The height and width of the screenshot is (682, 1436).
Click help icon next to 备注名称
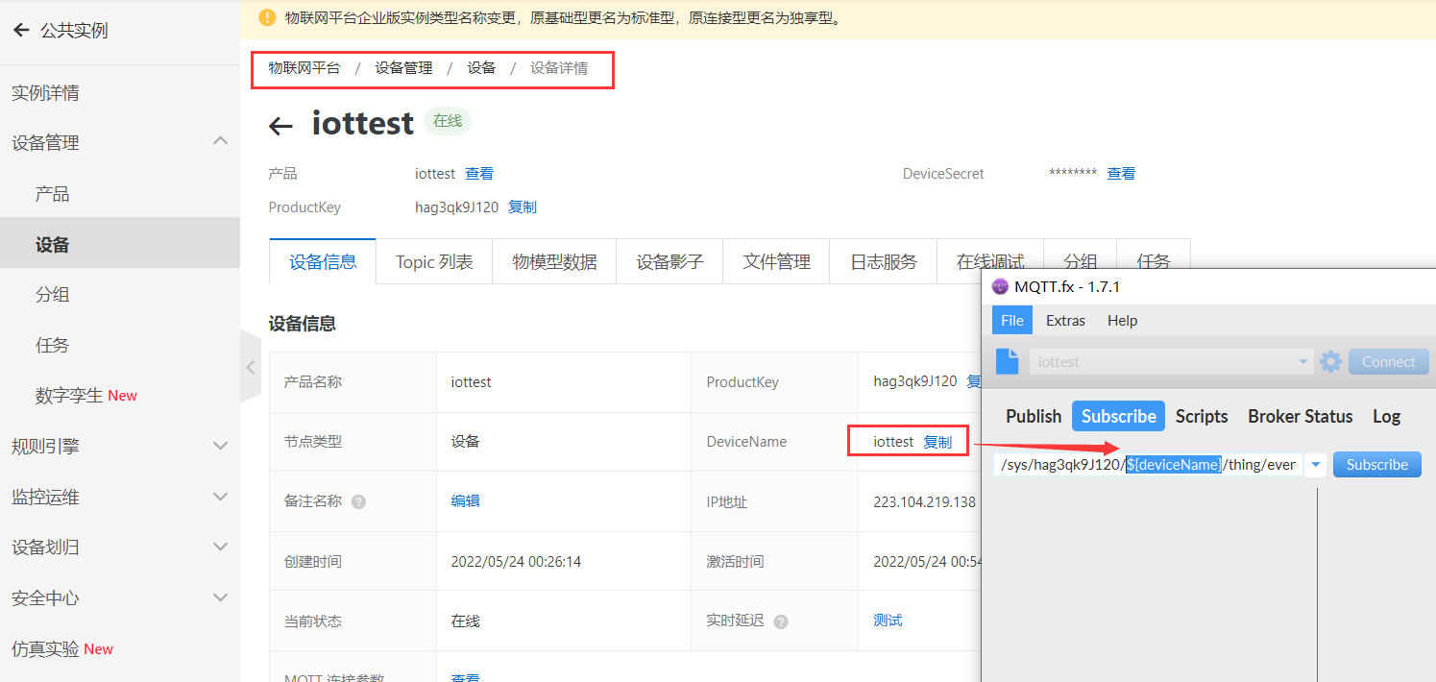[x=358, y=501]
